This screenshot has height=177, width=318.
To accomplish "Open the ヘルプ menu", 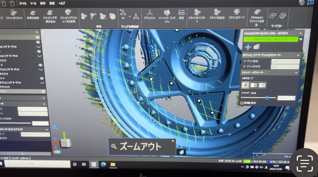I will tap(62, 3).
